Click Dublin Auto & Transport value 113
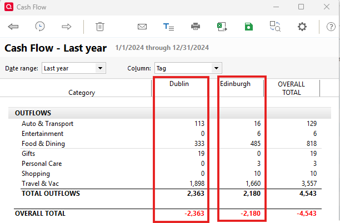Viewport: 340px width, 223px height. click(x=199, y=124)
